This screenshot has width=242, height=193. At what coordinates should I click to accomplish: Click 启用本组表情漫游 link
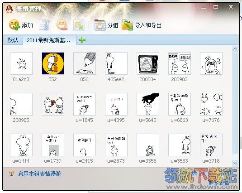point(40,174)
